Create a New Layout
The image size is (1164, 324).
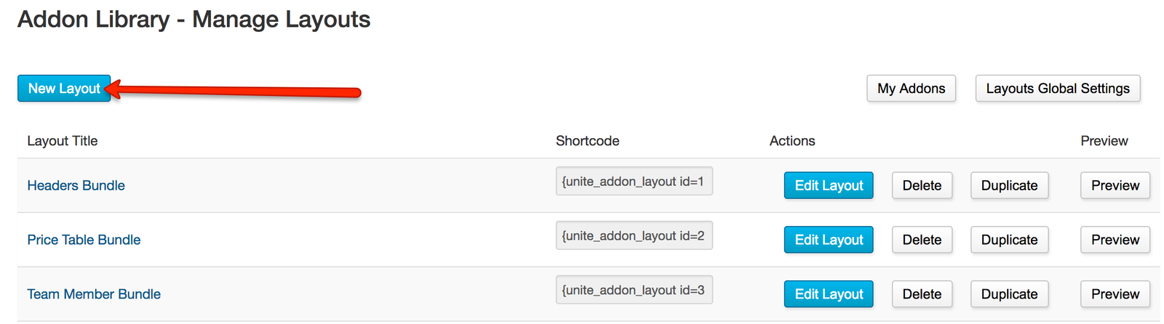pyautogui.click(x=64, y=89)
